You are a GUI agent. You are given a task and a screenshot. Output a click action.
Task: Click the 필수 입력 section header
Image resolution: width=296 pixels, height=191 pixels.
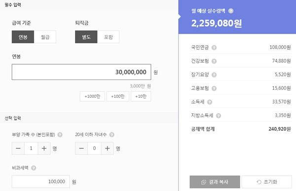[x=13, y=5]
